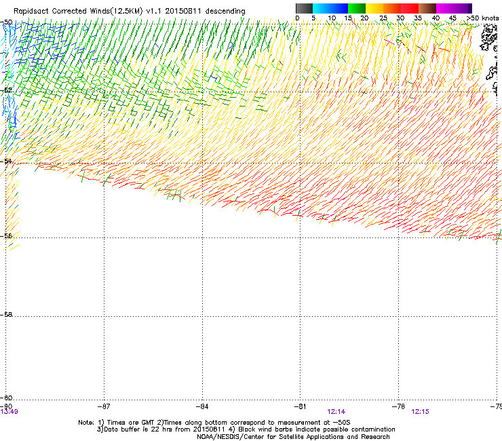This screenshot has width=502, height=441.
Task: Pick the red 30–35 knots legend segment
Action: click(410, 8)
